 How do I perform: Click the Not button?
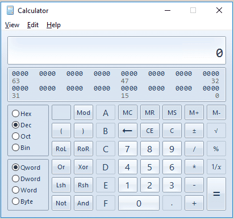click(x=61, y=203)
